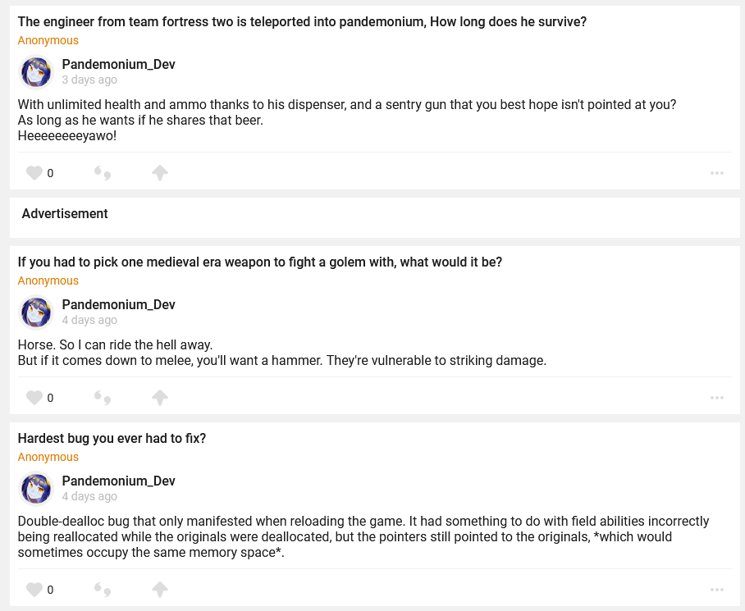
Task: Like the medieval weapon golem answer
Action: click(x=34, y=398)
